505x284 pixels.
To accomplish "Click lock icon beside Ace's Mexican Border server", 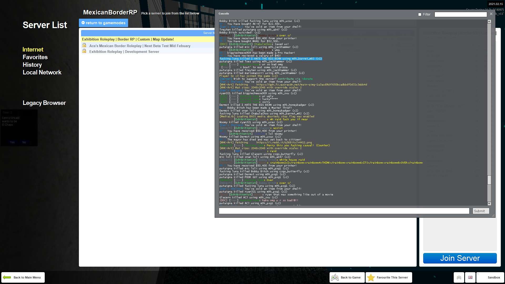I will (x=84, y=45).
